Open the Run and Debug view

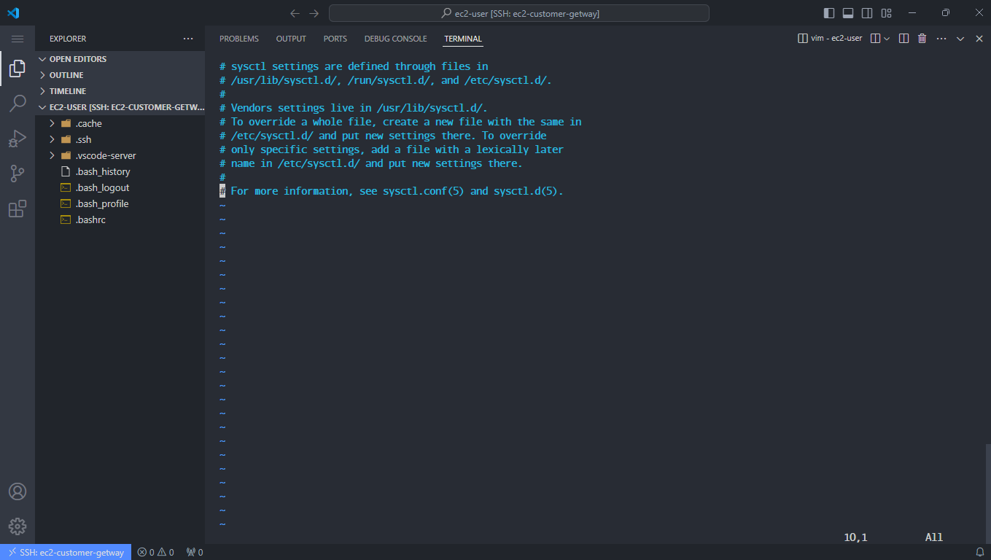[18, 139]
